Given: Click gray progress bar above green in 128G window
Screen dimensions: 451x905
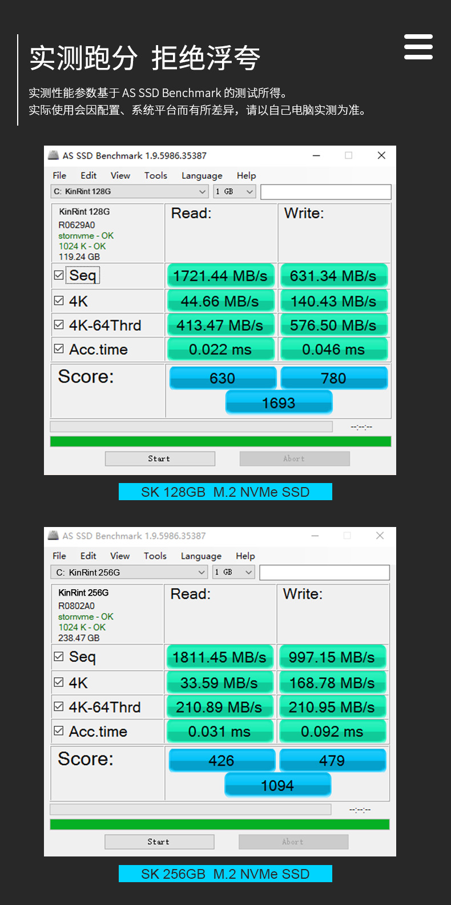Looking at the screenshot, I should 191,427.
